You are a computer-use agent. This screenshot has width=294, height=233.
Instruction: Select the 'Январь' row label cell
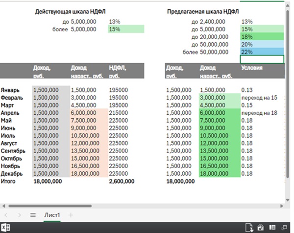[11, 90]
